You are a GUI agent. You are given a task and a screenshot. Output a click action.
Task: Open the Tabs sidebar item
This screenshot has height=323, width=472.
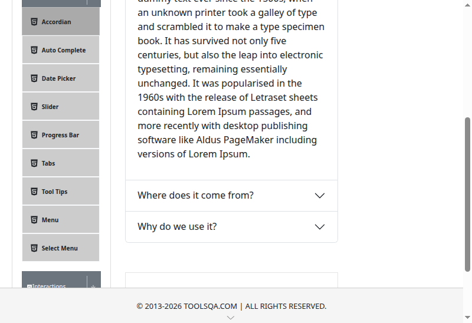click(x=48, y=163)
